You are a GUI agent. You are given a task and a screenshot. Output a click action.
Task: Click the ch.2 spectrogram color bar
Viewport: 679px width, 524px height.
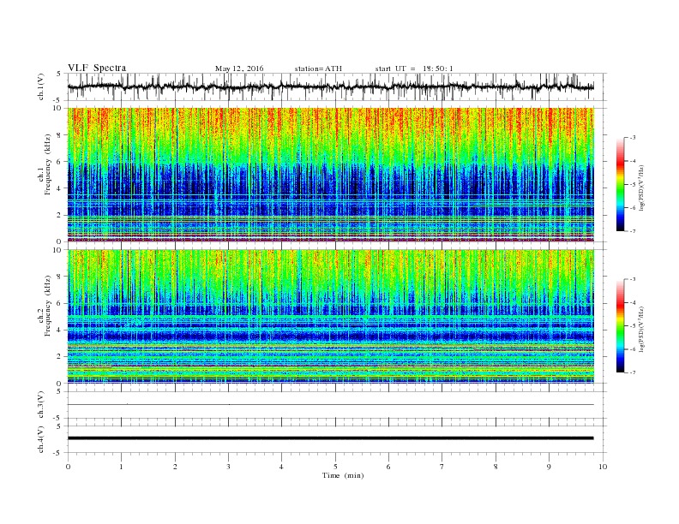click(x=621, y=326)
